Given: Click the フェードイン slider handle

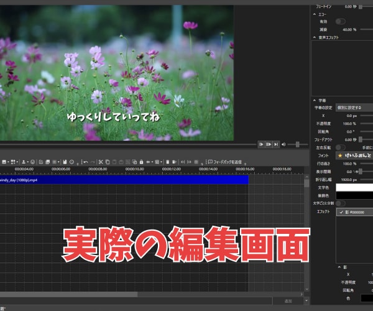Looking at the screenshot, I should pos(361,7).
